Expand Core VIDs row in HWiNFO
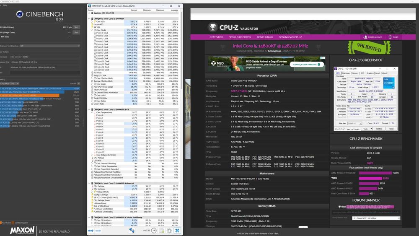 point(92,21)
